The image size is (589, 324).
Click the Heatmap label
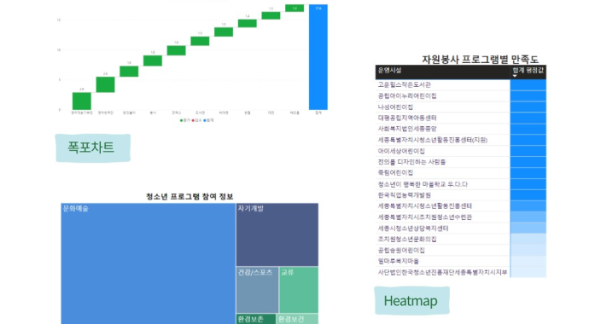click(x=411, y=301)
